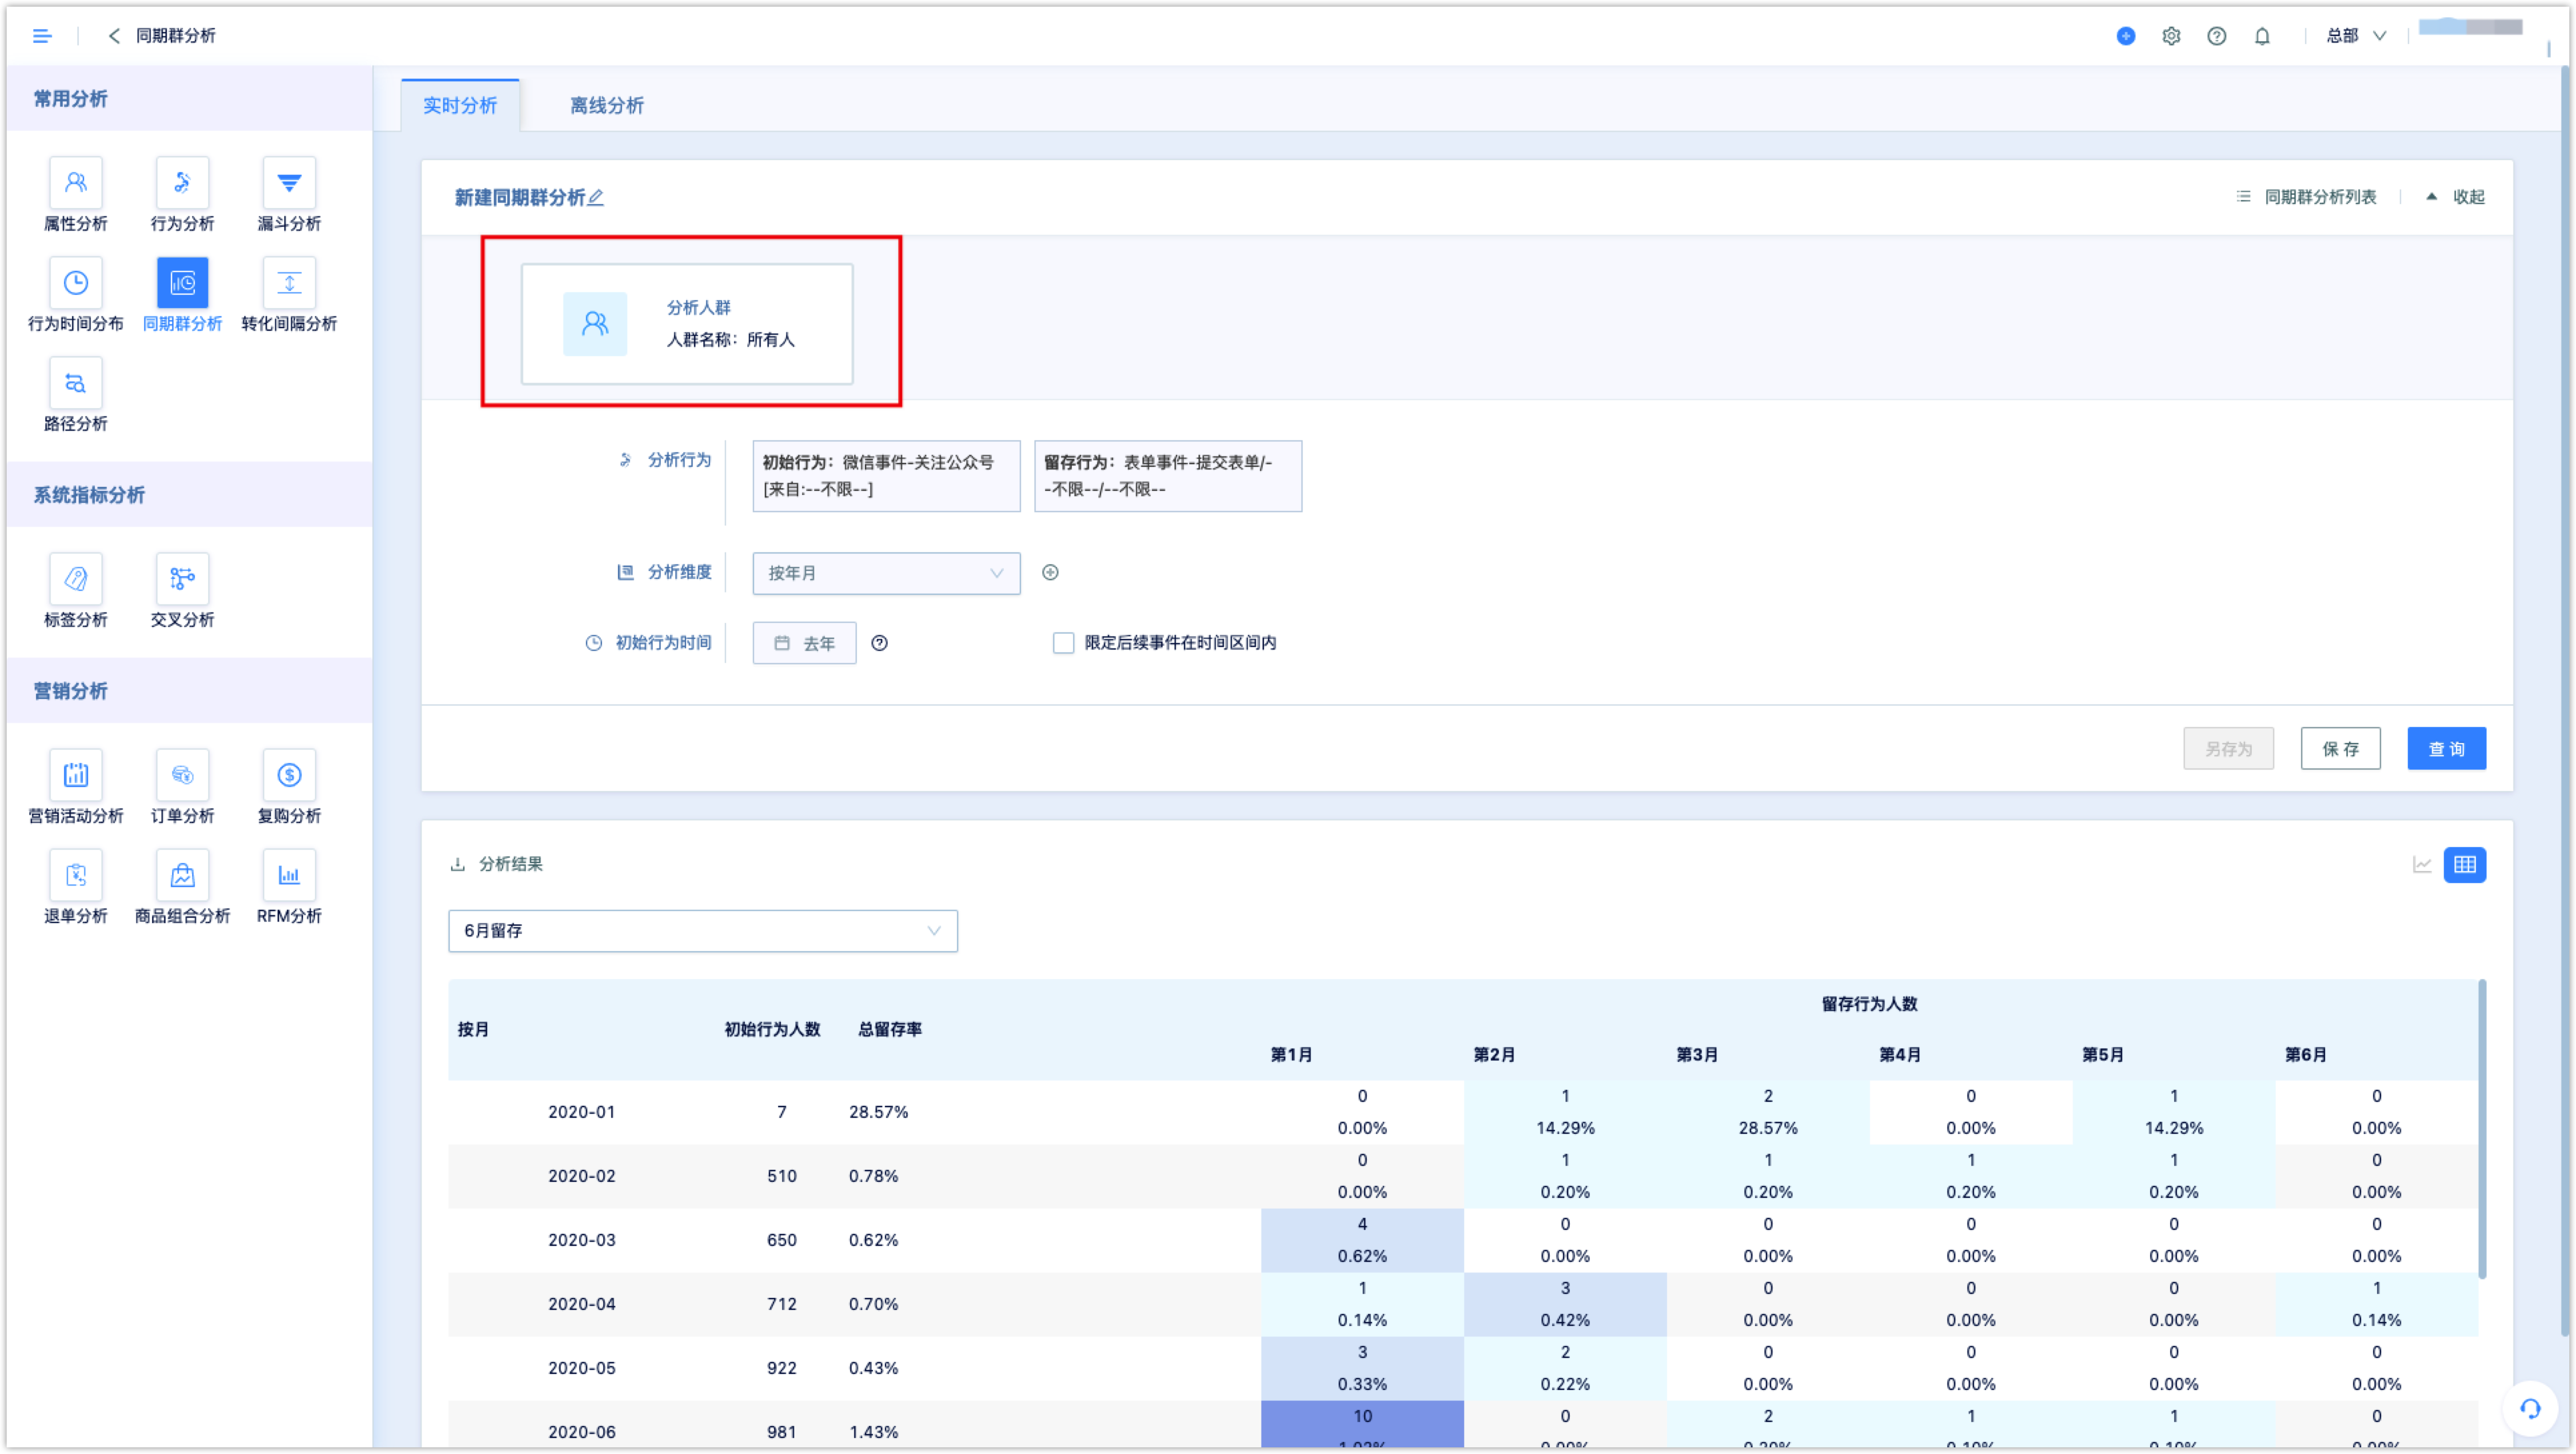Collapse the panel with 收起

[2456, 197]
